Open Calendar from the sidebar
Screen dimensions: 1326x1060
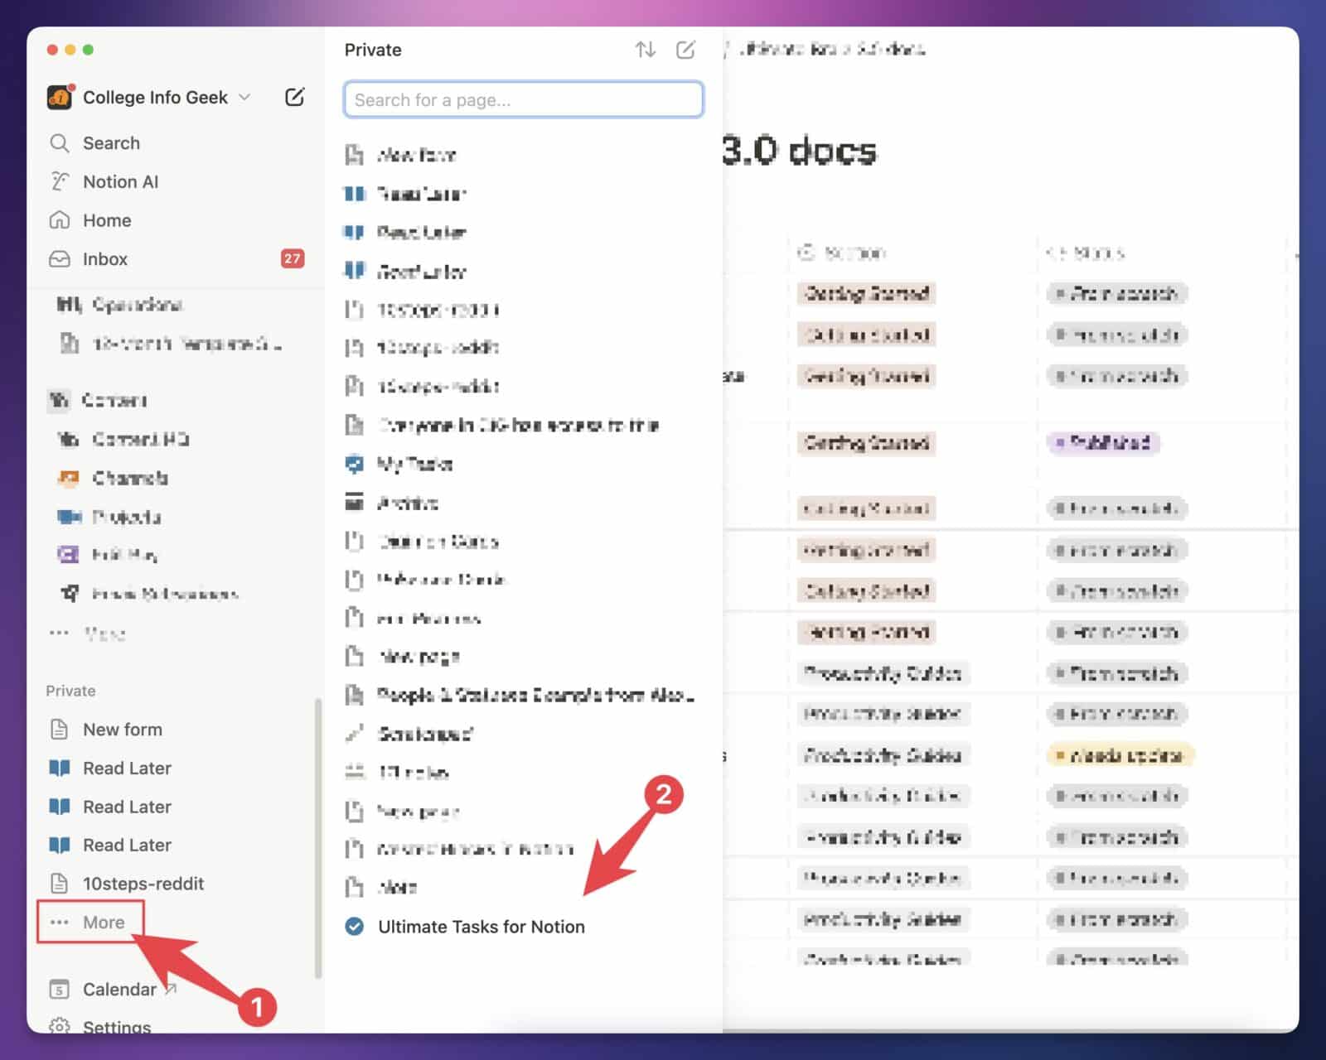tap(119, 990)
